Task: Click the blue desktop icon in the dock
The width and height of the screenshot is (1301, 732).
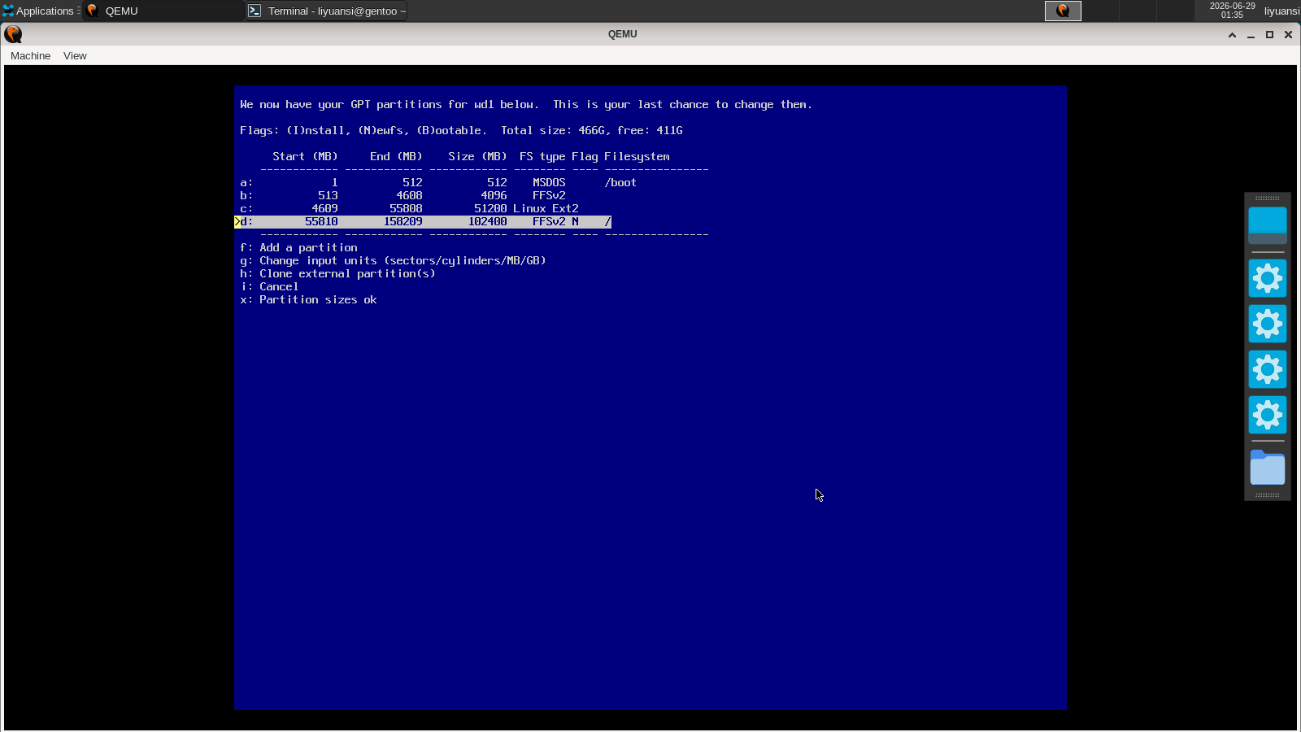Action: click(x=1268, y=225)
